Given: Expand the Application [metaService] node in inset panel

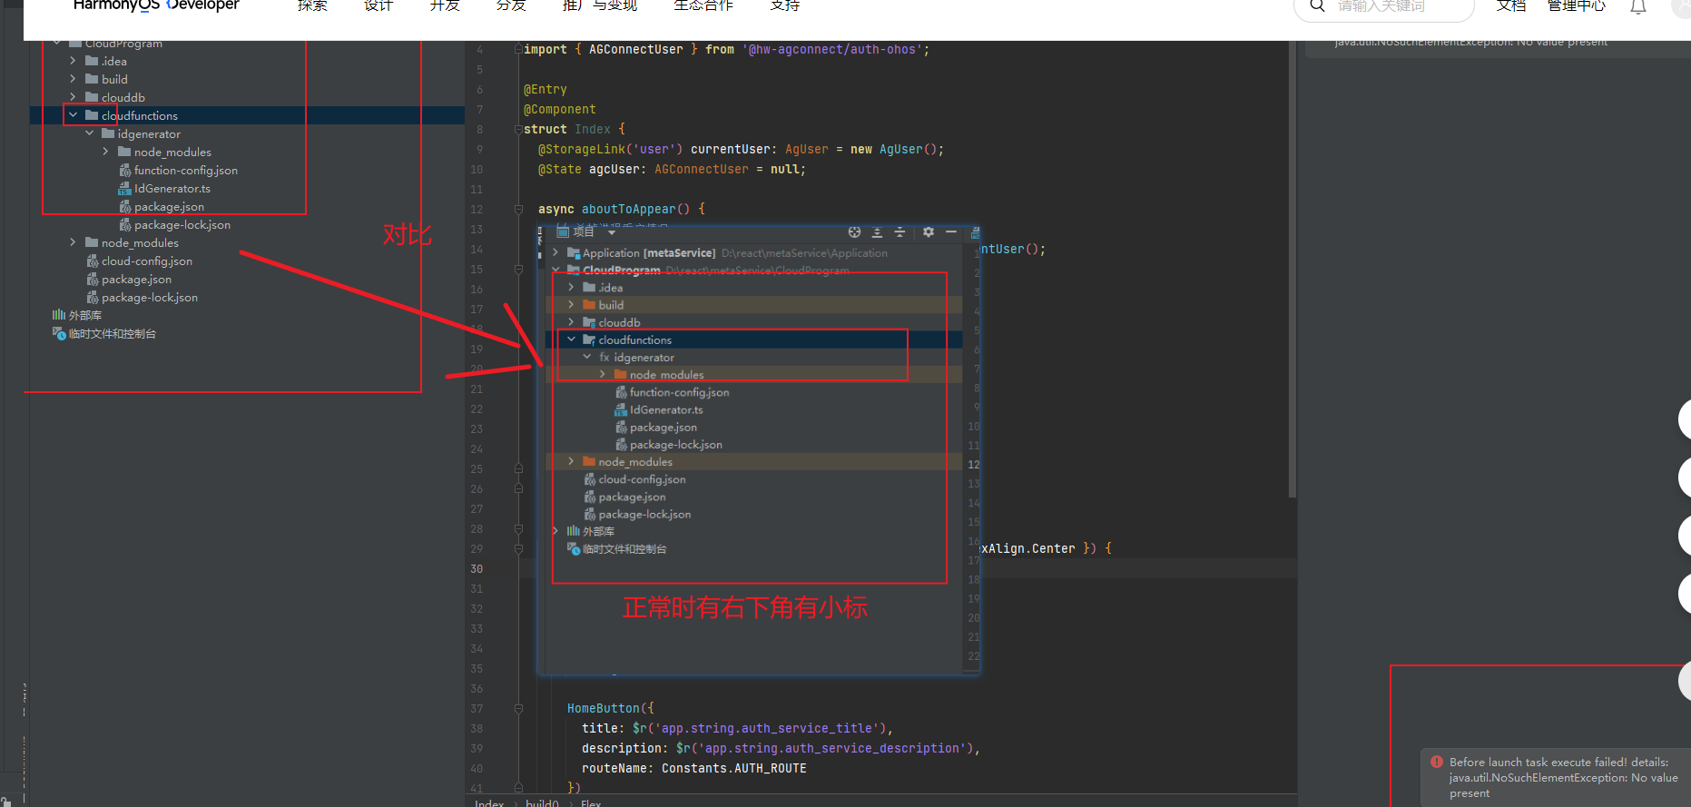Looking at the screenshot, I should click(x=555, y=253).
